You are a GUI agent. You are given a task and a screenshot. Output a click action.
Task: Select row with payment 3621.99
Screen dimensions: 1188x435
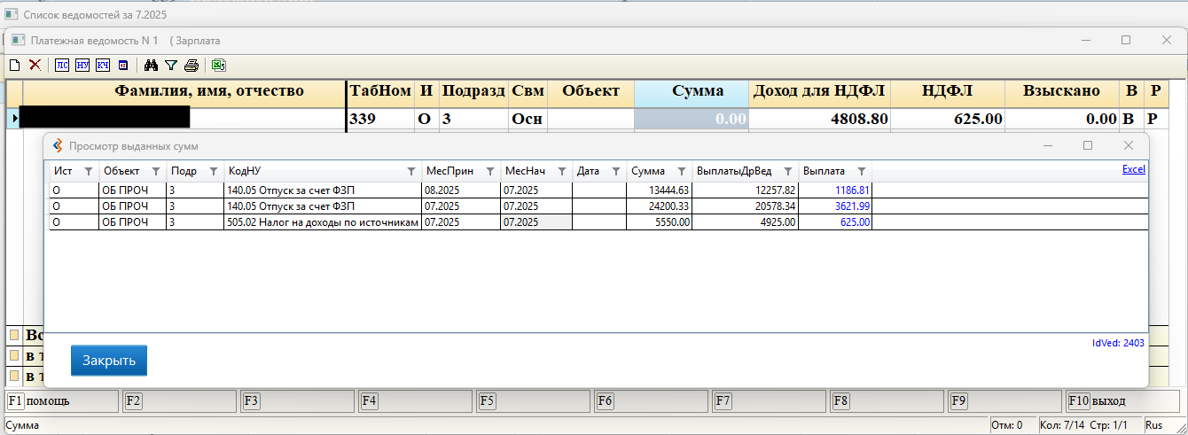click(x=461, y=206)
